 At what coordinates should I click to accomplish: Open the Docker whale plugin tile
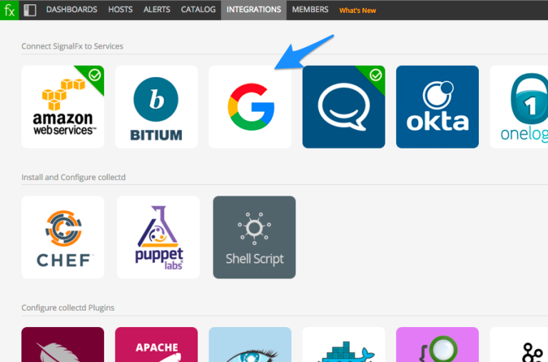point(343,345)
